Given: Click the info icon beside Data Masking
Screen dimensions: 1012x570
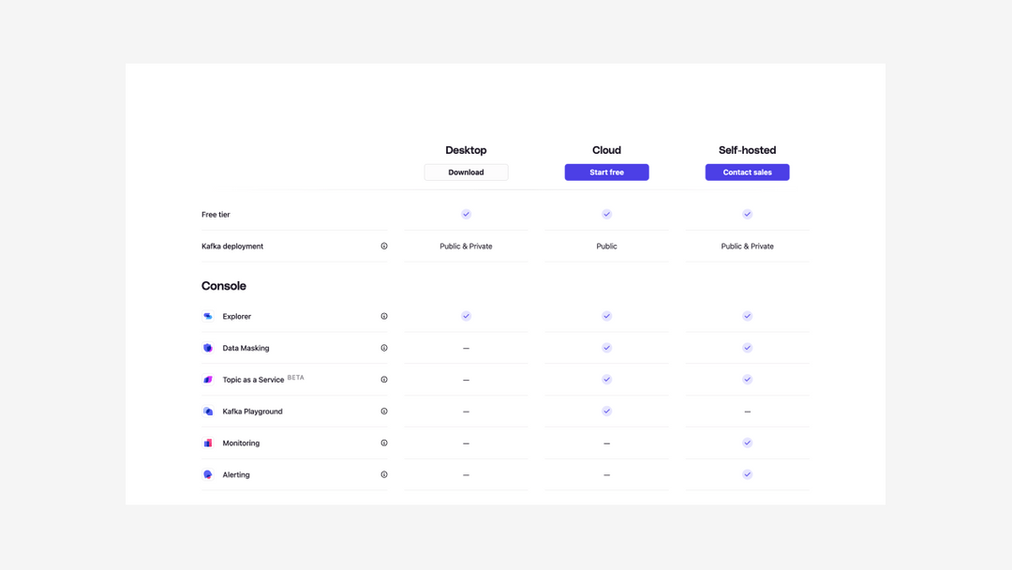Looking at the screenshot, I should point(384,348).
